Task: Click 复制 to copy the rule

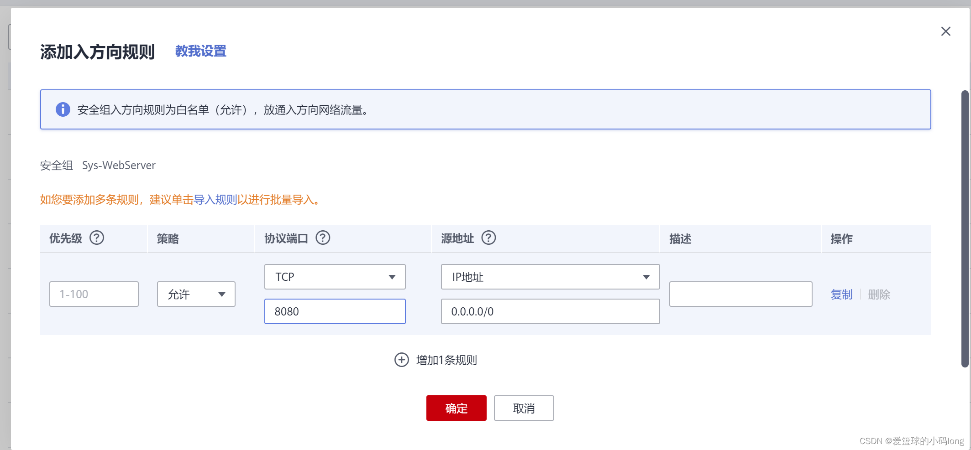Action: [841, 295]
